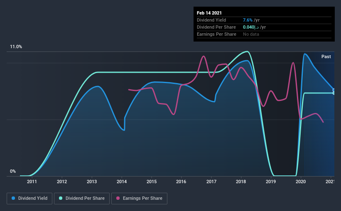Toggle the Dividend Yield legend button
The image size is (341, 211).
coord(29,199)
